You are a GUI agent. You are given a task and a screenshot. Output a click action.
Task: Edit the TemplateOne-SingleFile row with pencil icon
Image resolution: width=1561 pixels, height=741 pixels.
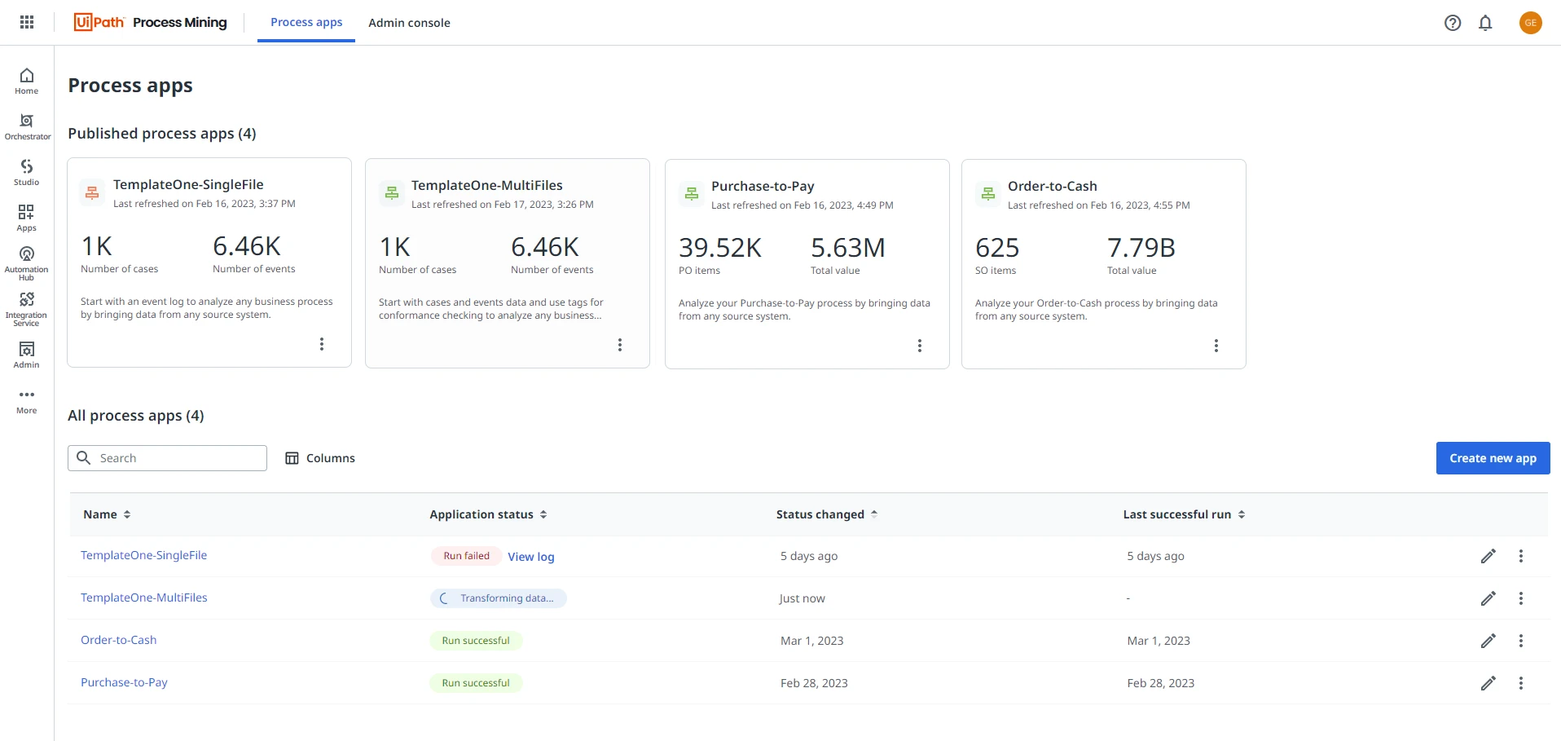[x=1488, y=556]
